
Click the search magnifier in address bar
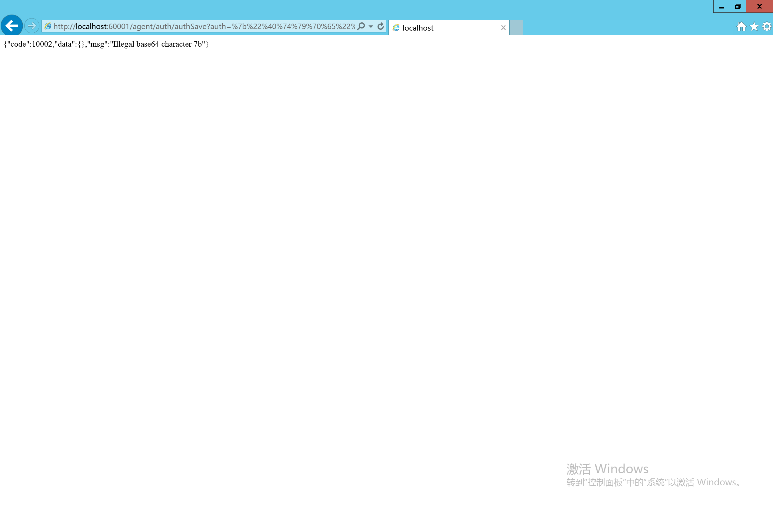pyautogui.click(x=361, y=26)
